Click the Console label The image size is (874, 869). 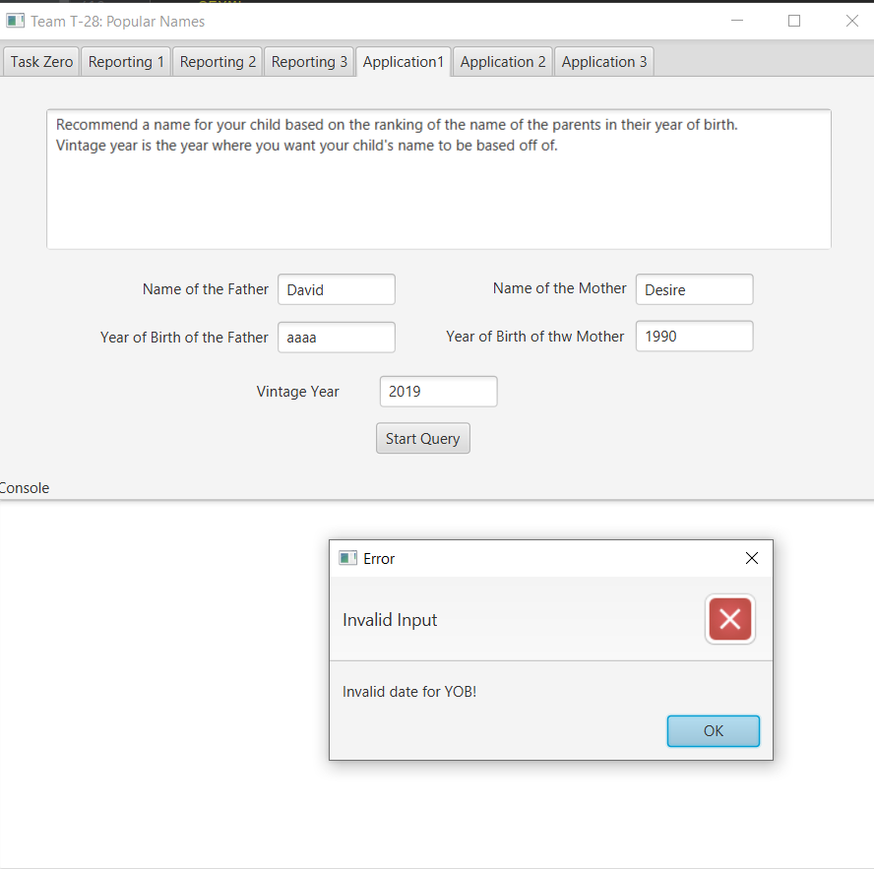pos(24,488)
